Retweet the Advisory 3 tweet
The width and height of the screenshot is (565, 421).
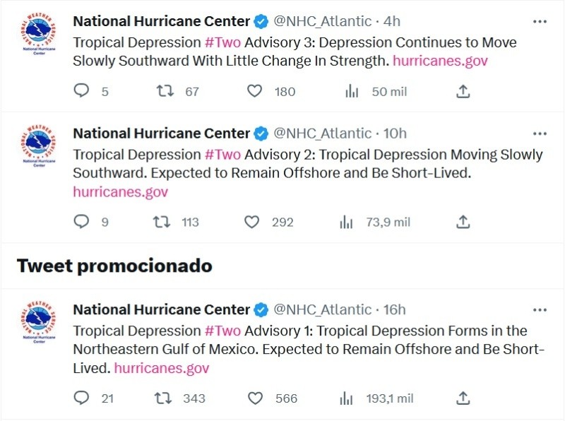pos(165,91)
